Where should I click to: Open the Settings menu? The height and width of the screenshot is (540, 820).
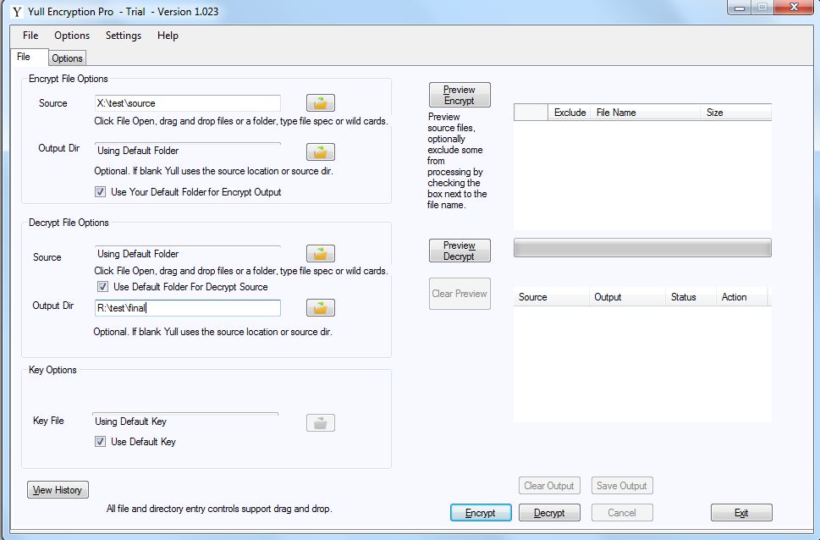point(124,36)
